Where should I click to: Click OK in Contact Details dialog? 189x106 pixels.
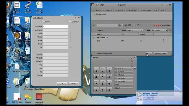(62, 83)
